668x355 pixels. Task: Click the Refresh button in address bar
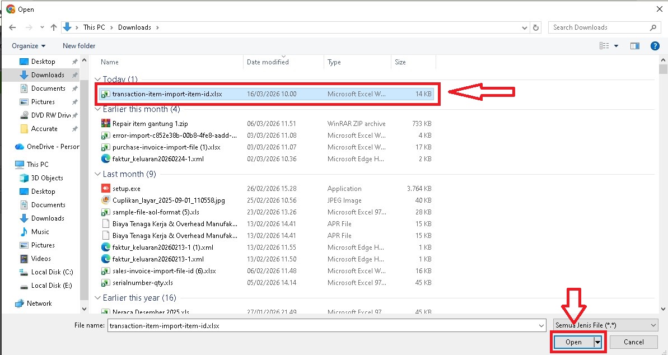(x=536, y=27)
